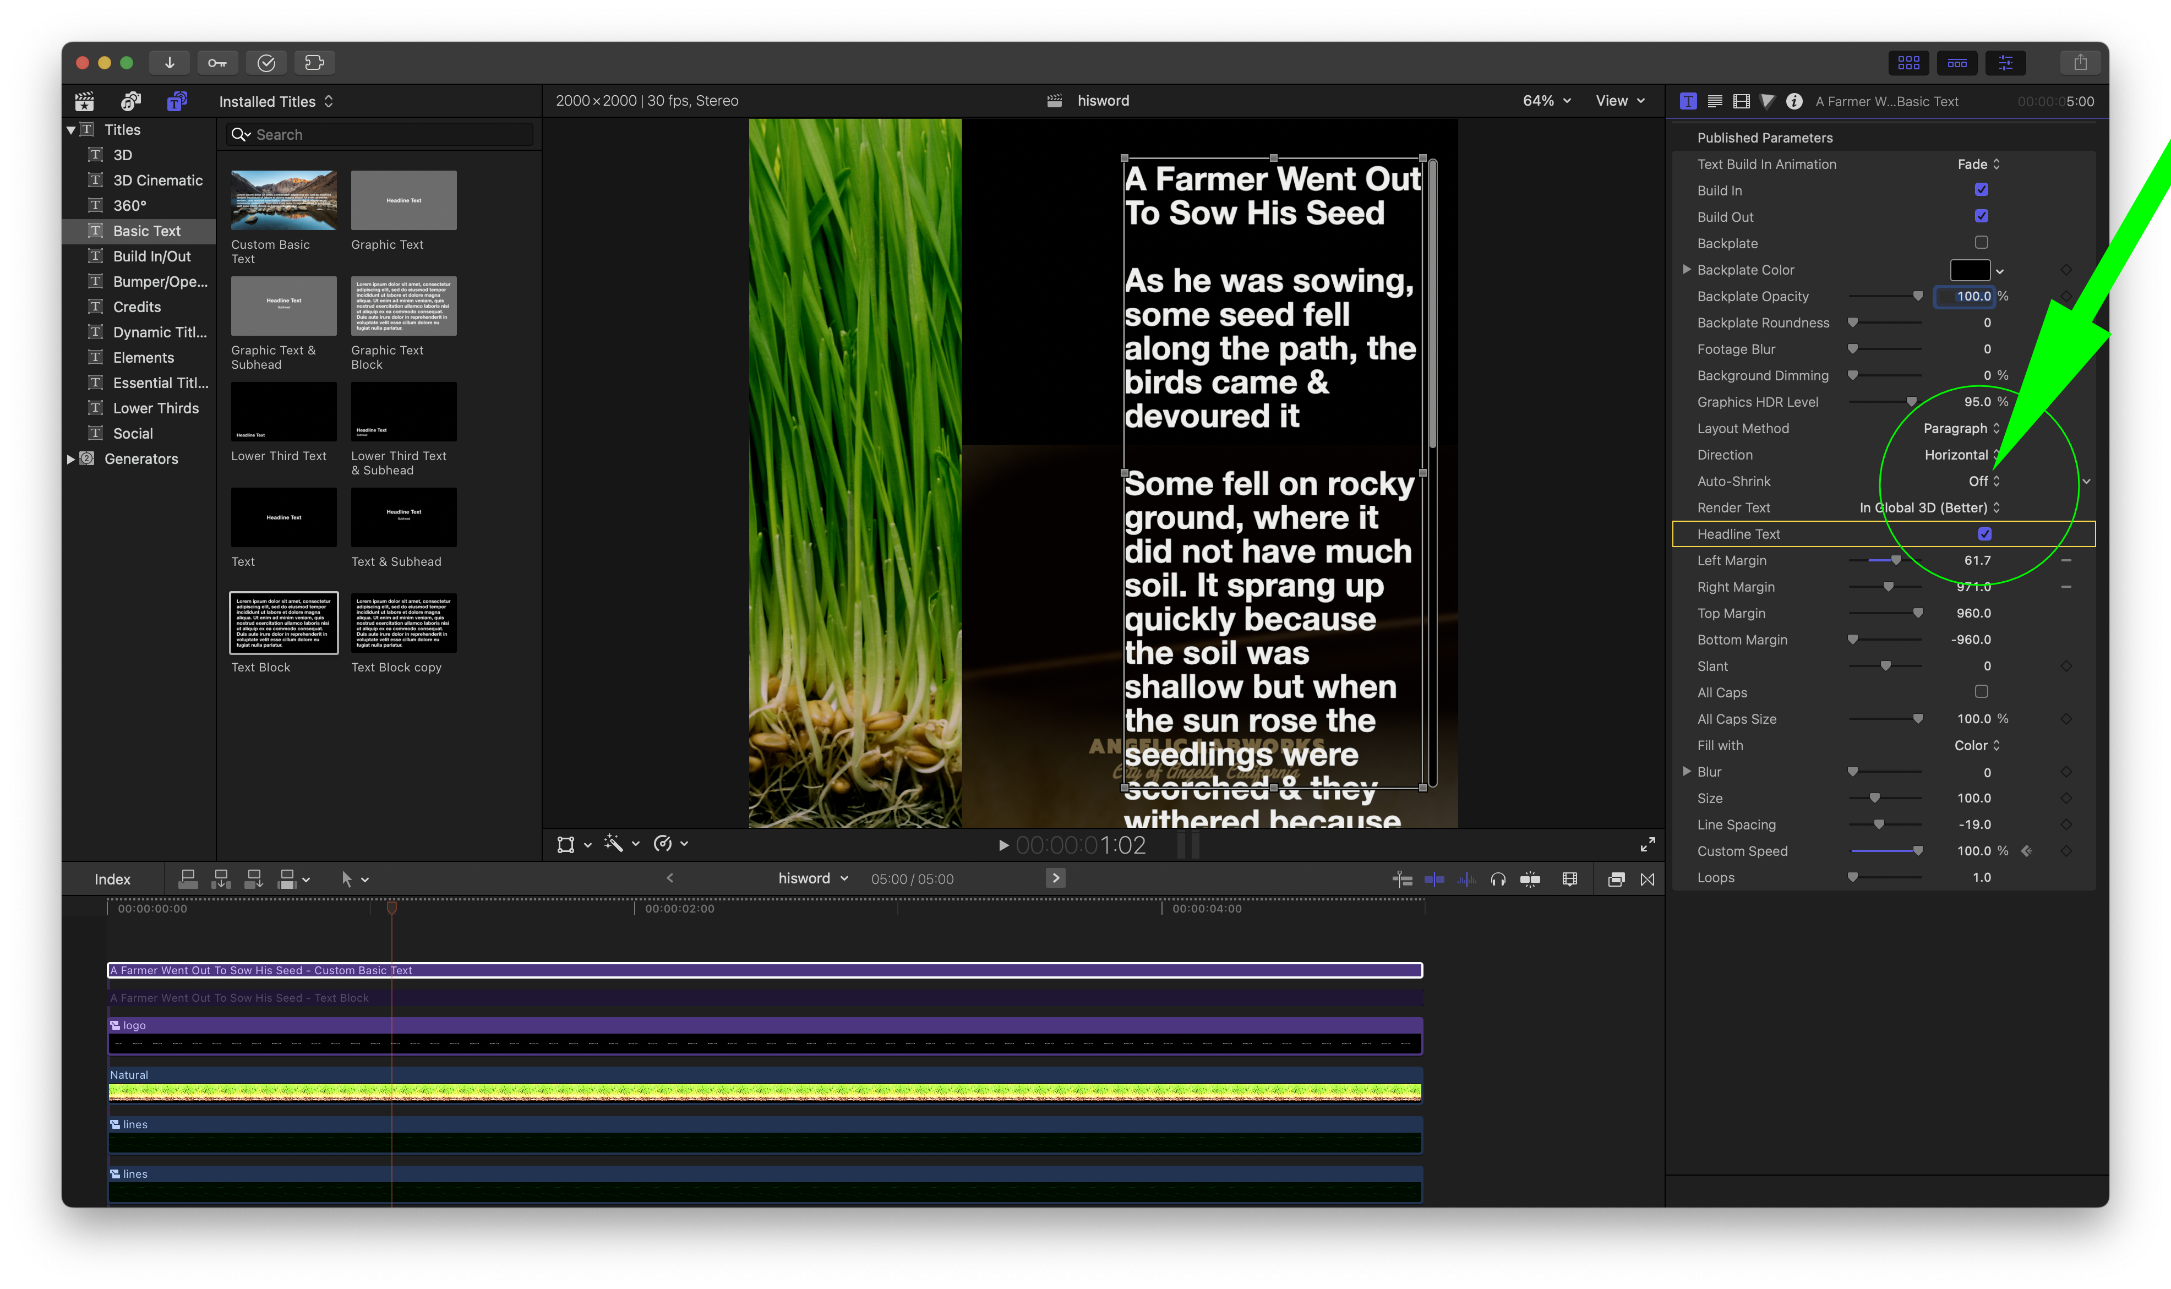The height and width of the screenshot is (1289, 2171).
Task: Select the Lower Thirds titles category
Action: [x=156, y=408]
